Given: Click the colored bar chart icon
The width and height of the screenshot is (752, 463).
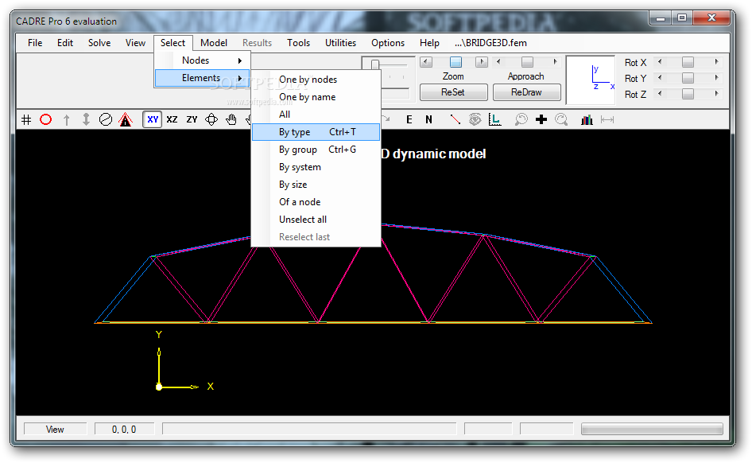Looking at the screenshot, I should pos(587,119).
